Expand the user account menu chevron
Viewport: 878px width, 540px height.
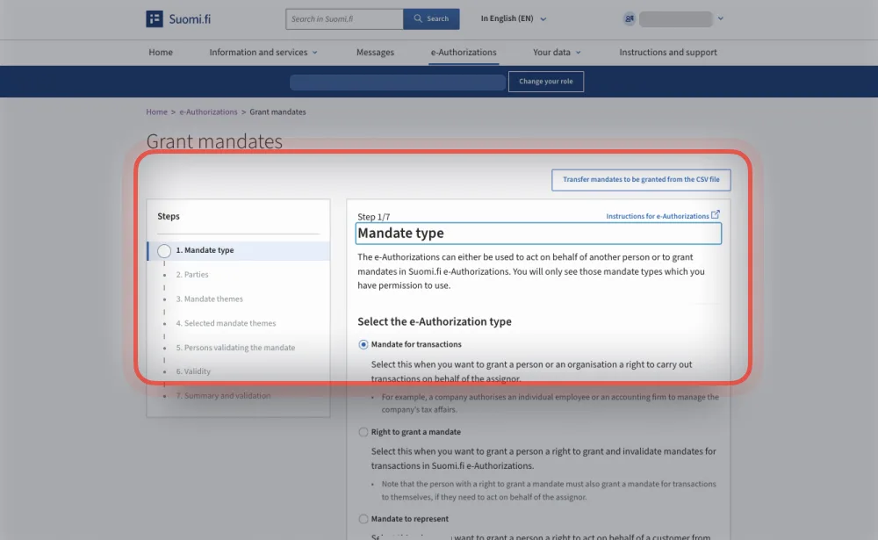point(721,18)
